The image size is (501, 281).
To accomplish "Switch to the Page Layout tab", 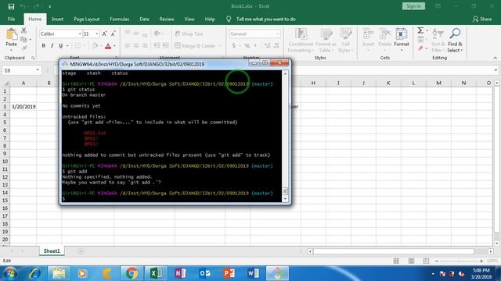I will 87,19.
